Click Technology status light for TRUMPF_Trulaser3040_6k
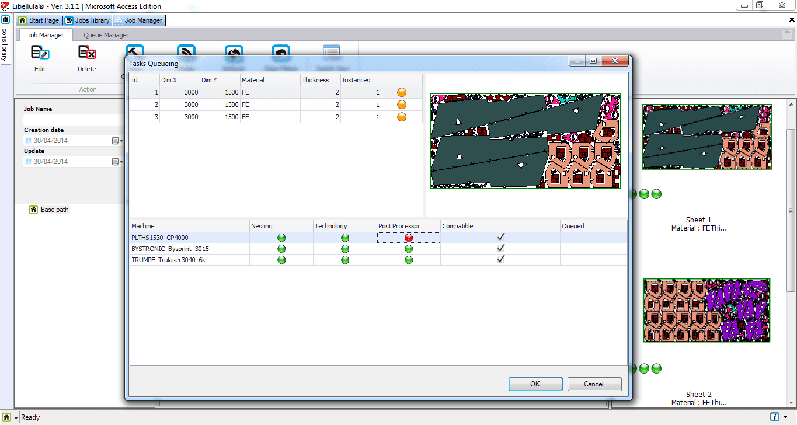Screen dimensions: 797x425 345,260
